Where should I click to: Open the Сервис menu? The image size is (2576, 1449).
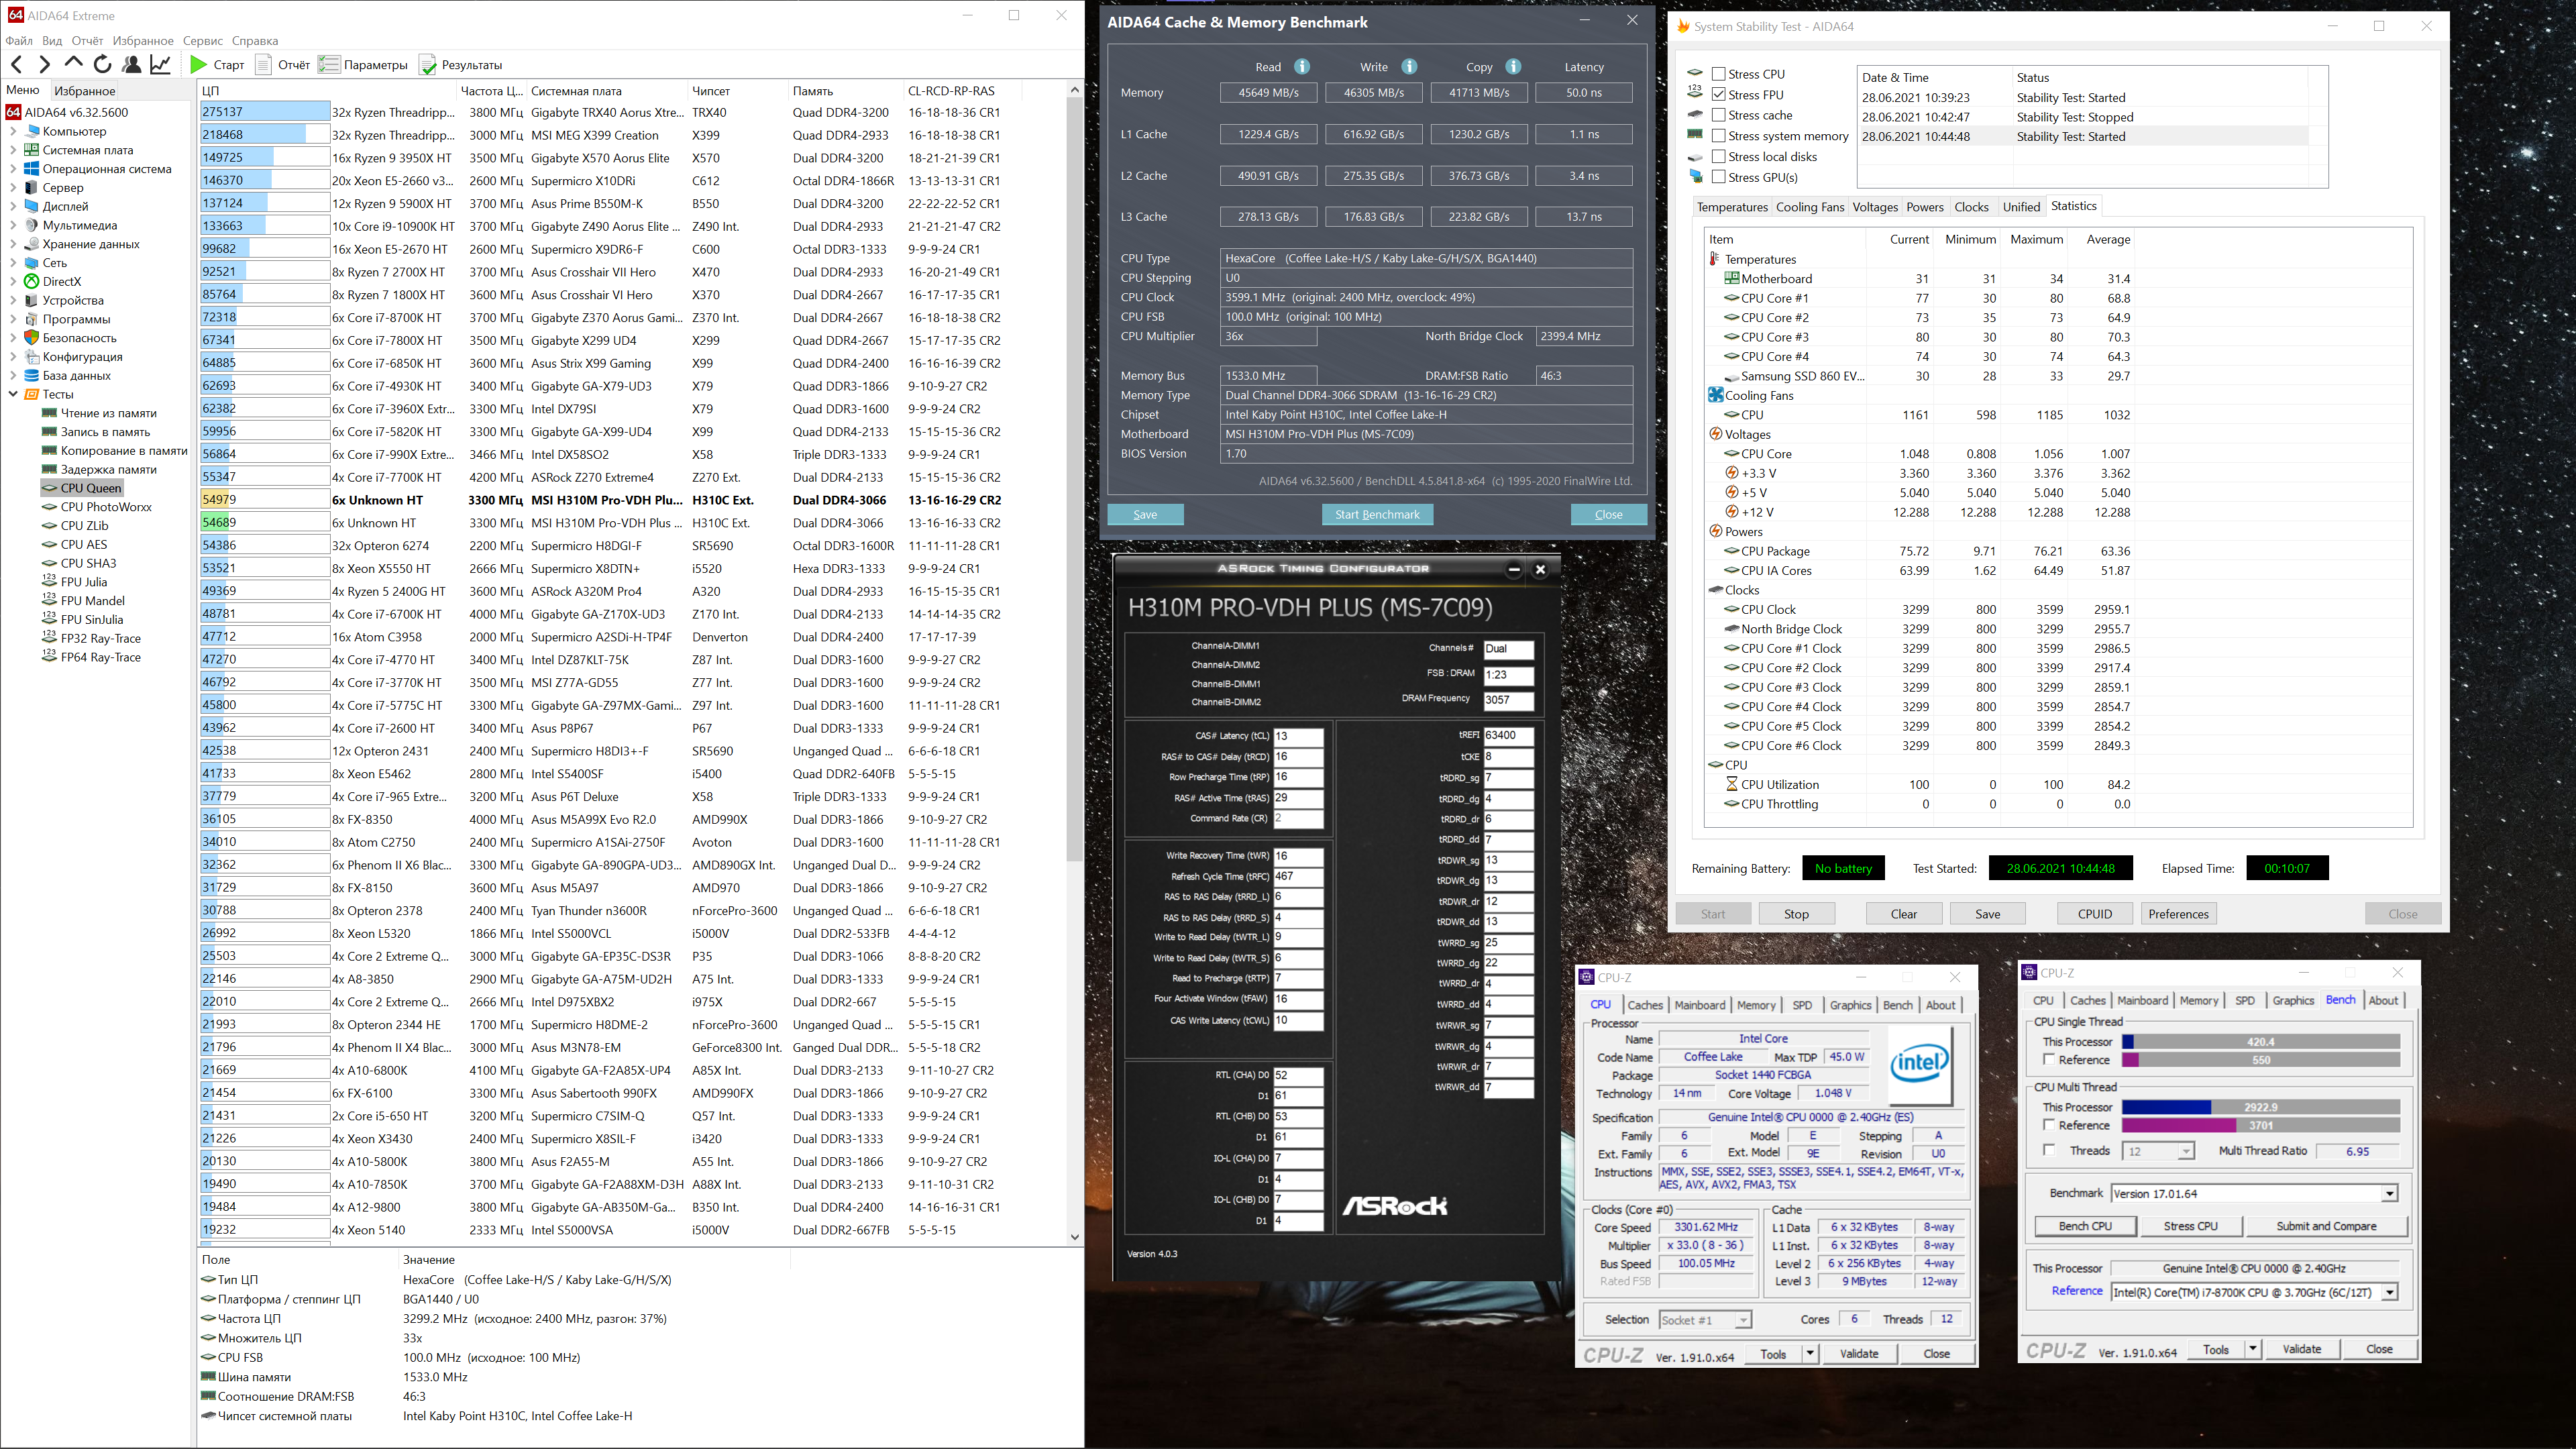203,41
